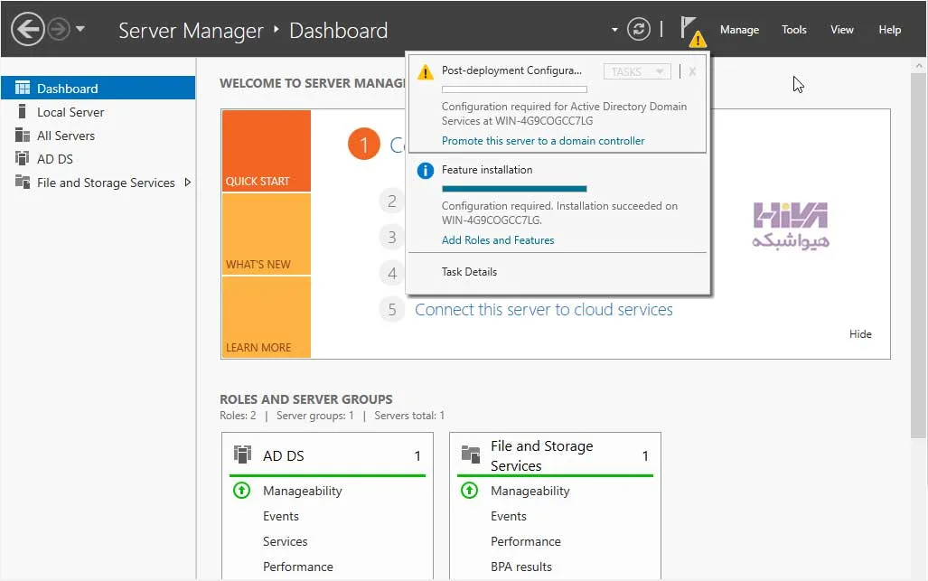Click File and Storage Services tile icon

point(471,454)
